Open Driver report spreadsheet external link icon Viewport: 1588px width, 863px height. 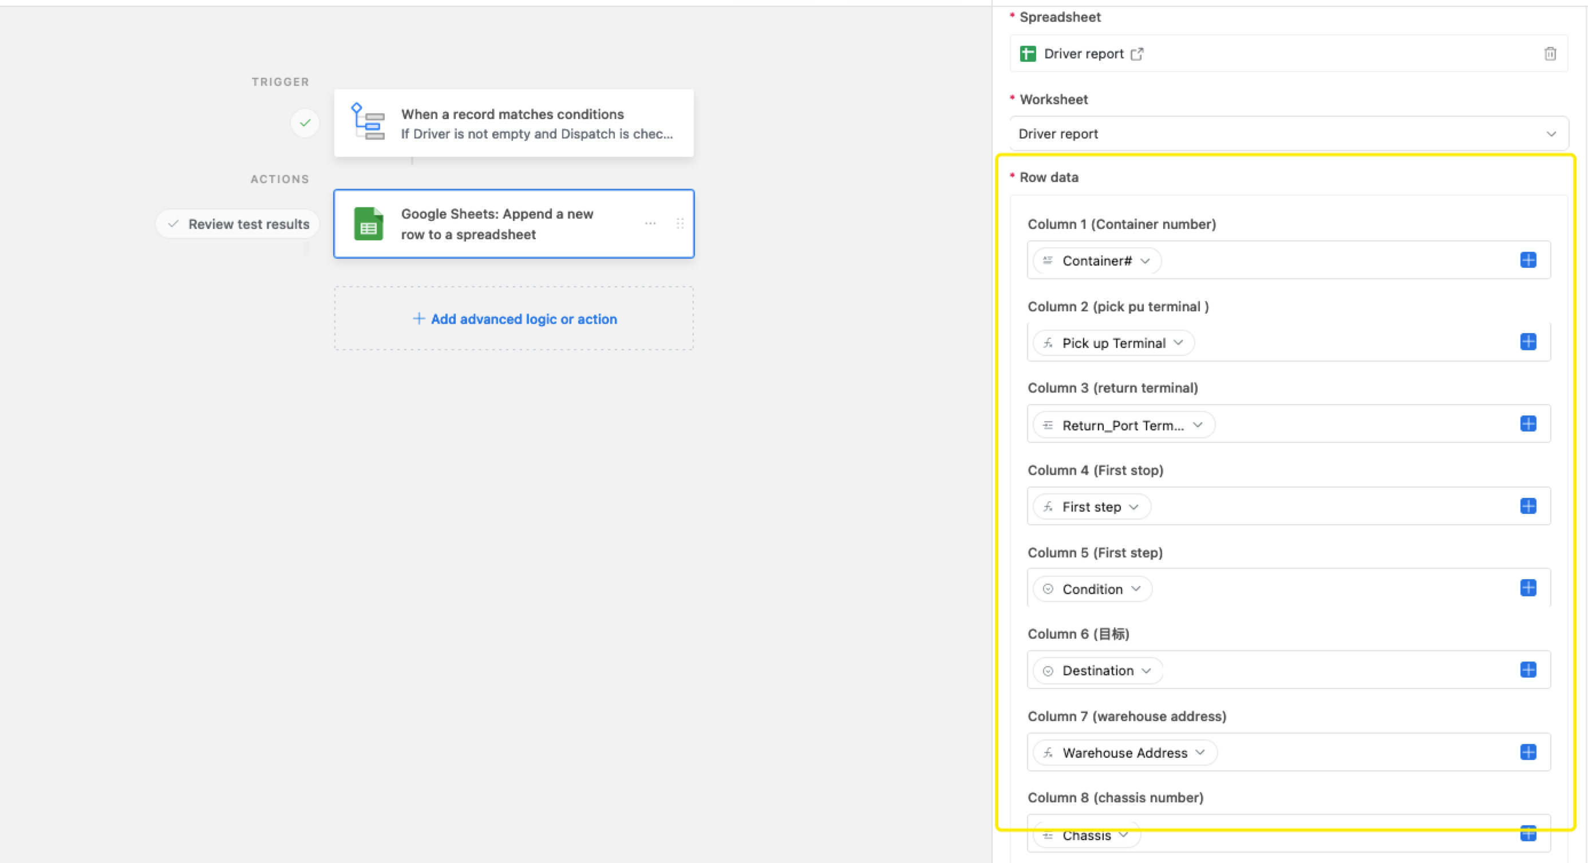point(1137,54)
